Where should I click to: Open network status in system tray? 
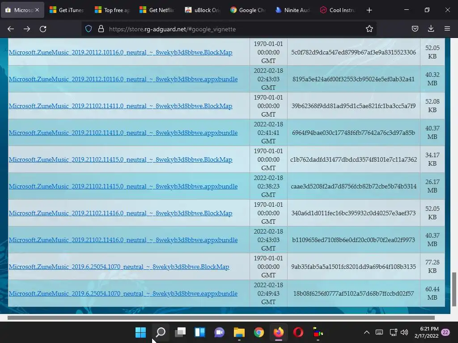point(394,332)
